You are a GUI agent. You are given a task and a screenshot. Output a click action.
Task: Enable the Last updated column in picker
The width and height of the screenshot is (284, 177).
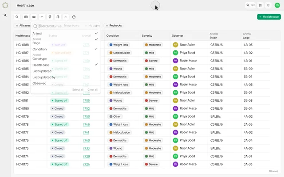coord(65,71)
